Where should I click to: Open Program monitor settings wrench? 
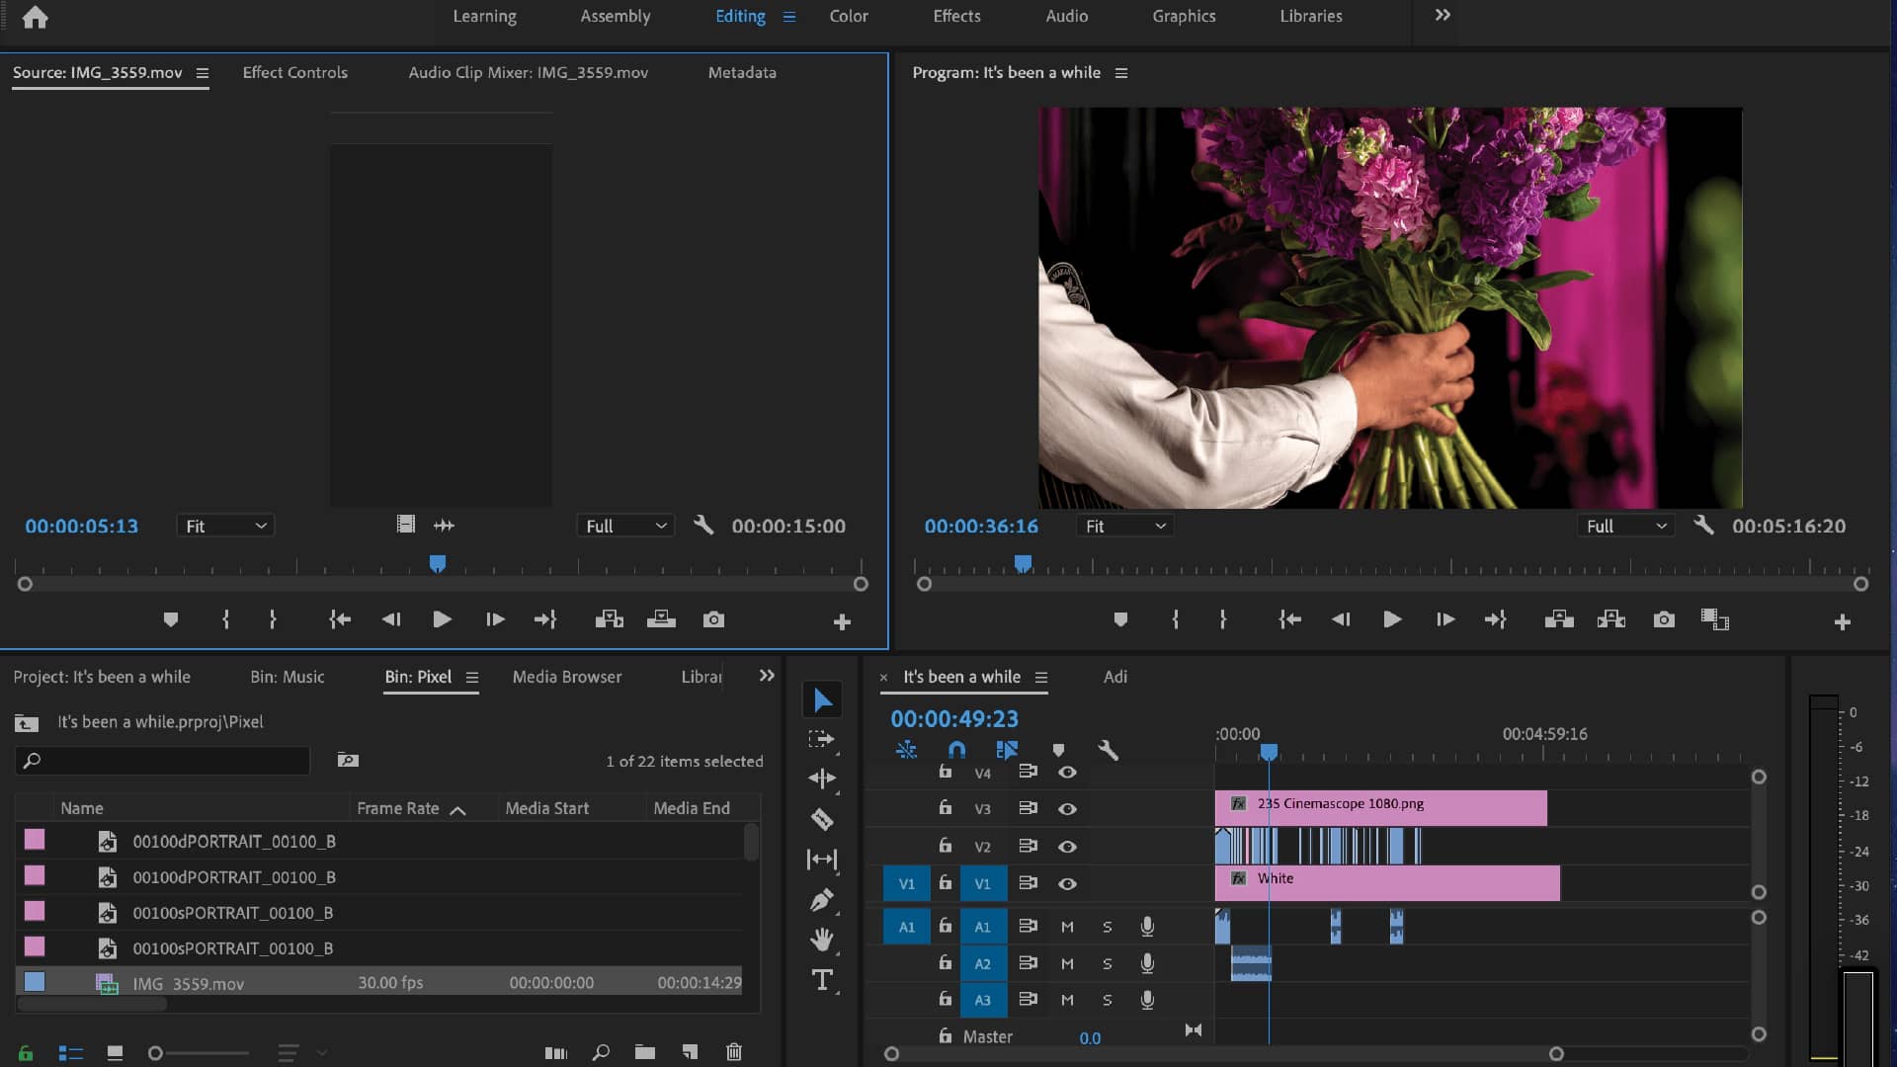pos(1703,526)
